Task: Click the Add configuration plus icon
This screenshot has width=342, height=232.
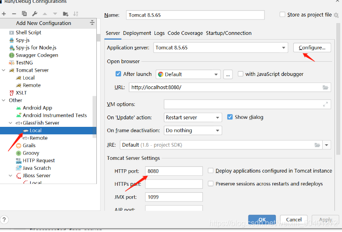Action: click(x=4, y=14)
